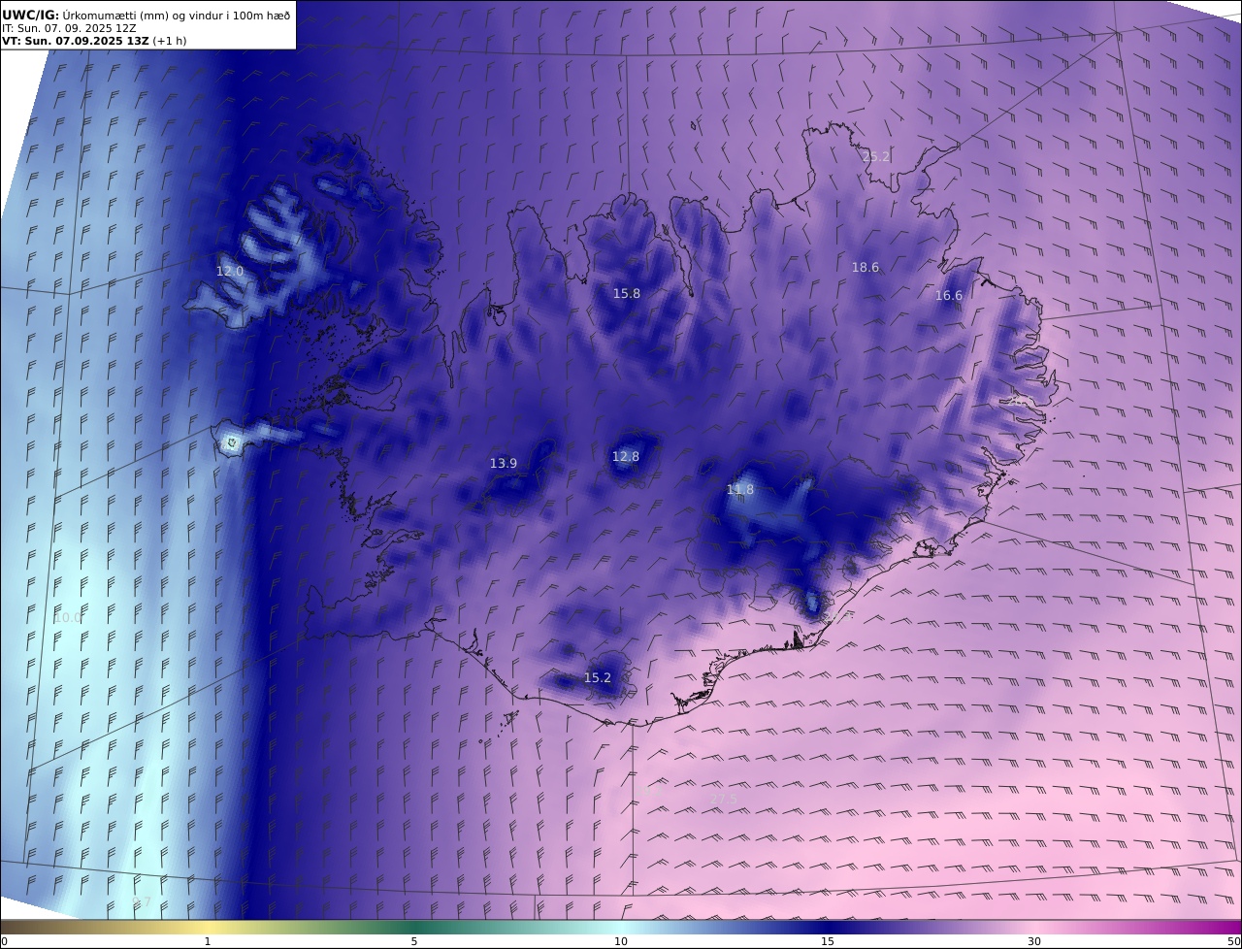The height and width of the screenshot is (949, 1242).
Task: Click the value label 16.6 on the map
Action: coord(949,296)
